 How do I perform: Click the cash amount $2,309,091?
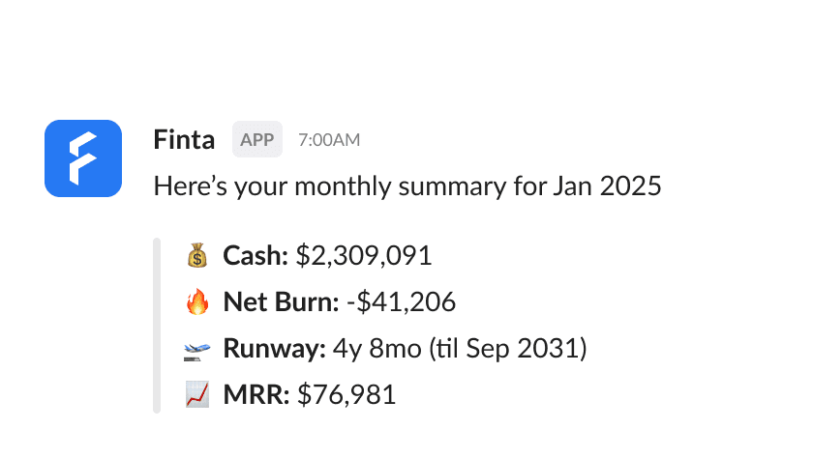click(x=364, y=256)
